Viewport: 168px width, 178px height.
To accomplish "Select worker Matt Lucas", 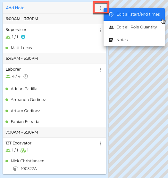I will coord(21,48).
